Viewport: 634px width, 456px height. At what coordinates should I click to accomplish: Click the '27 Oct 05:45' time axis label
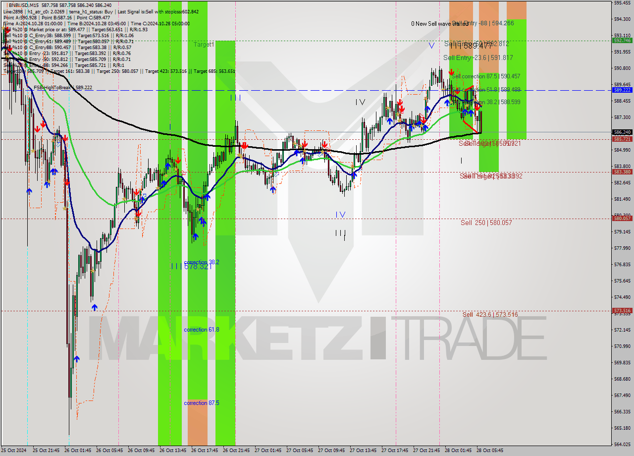pos(300,451)
